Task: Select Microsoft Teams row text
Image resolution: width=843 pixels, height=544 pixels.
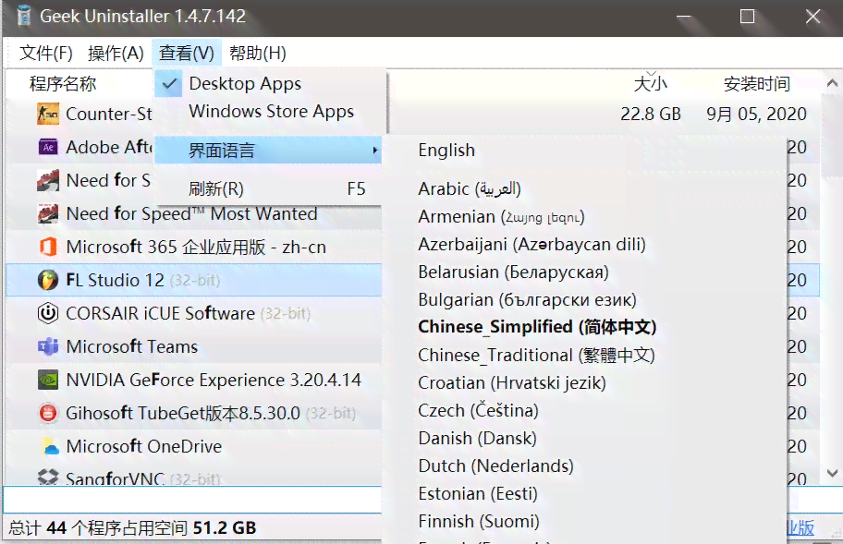Action: click(131, 346)
